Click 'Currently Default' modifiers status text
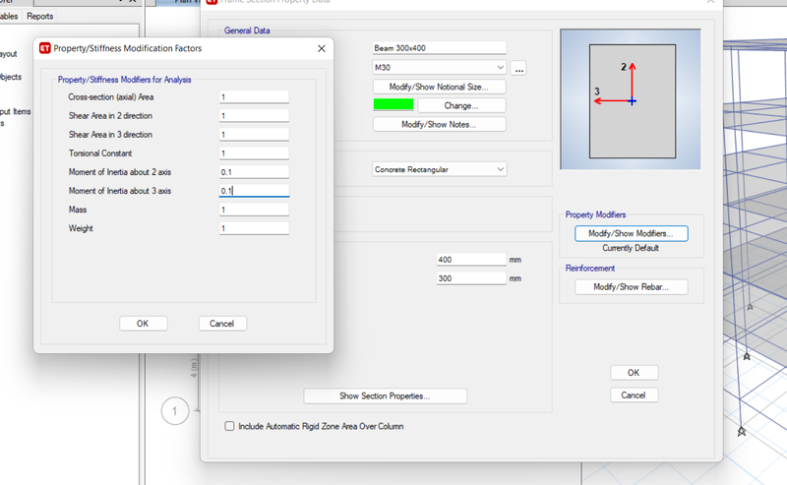The width and height of the screenshot is (787, 485). coord(631,248)
